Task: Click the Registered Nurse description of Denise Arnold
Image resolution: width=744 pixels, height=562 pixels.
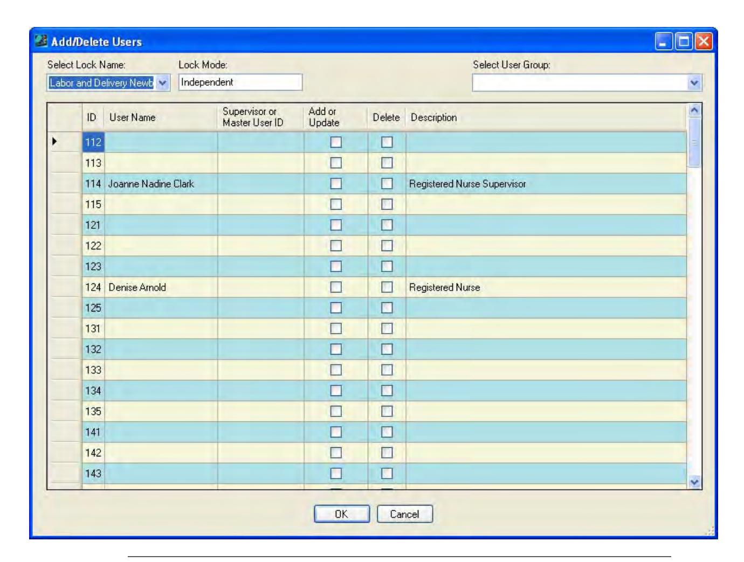Action: pos(445,287)
